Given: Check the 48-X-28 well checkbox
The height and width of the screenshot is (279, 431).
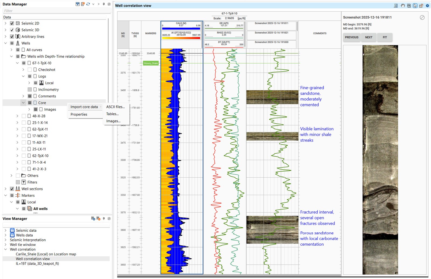Looking at the screenshot, I should coord(24,116).
